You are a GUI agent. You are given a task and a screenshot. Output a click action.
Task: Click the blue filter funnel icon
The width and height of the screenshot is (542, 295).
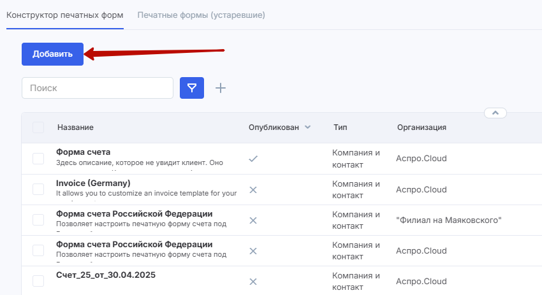click(192, 88)
